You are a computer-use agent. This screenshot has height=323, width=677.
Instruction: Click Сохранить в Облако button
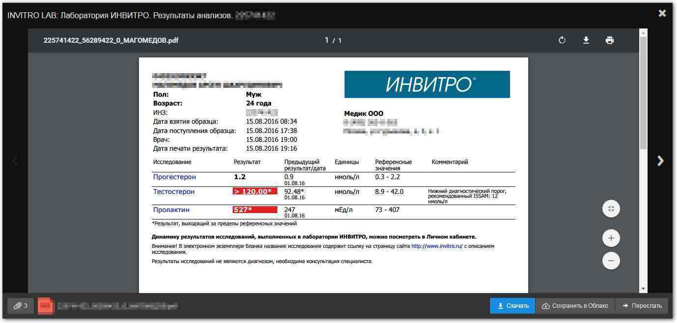(x=575, y=306)
